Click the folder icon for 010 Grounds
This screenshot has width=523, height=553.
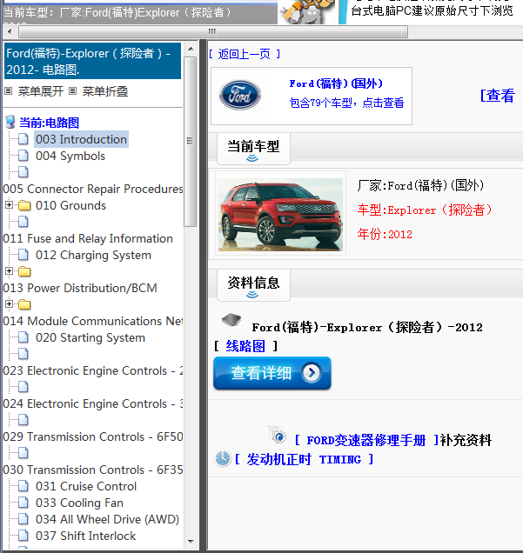pyautogui.click(x=24, y=205)
